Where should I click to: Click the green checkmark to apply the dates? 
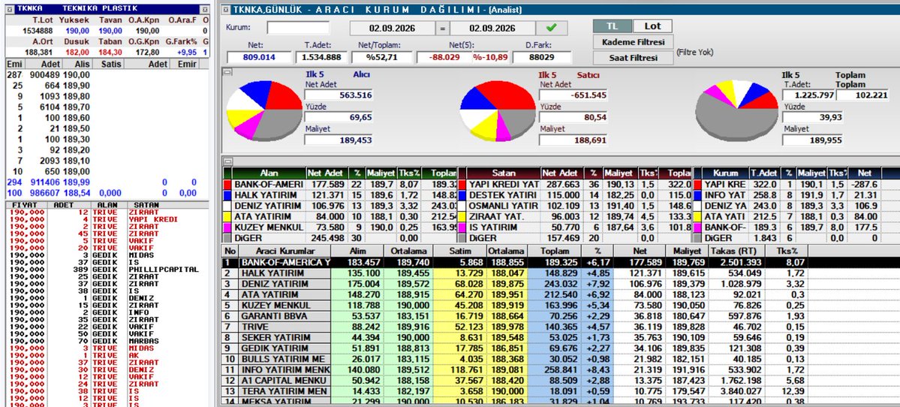tap(552, 28)
